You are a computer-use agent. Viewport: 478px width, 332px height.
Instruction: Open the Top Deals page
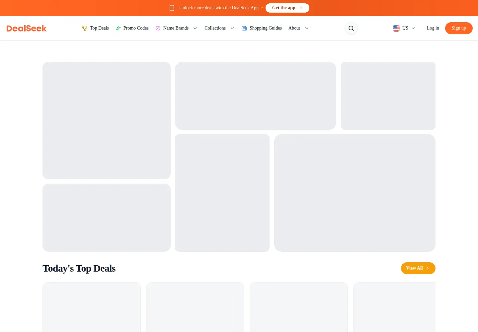(x=95, y=28)
